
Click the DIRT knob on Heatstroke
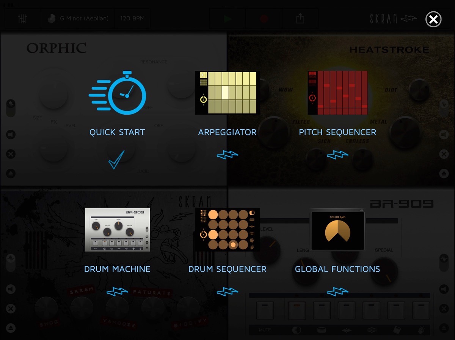point(420,90)
